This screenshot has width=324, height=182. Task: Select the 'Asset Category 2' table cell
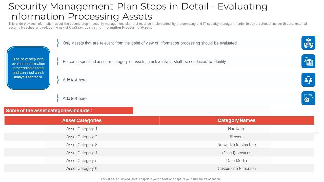pyautogui.click(x=82, y=137)
